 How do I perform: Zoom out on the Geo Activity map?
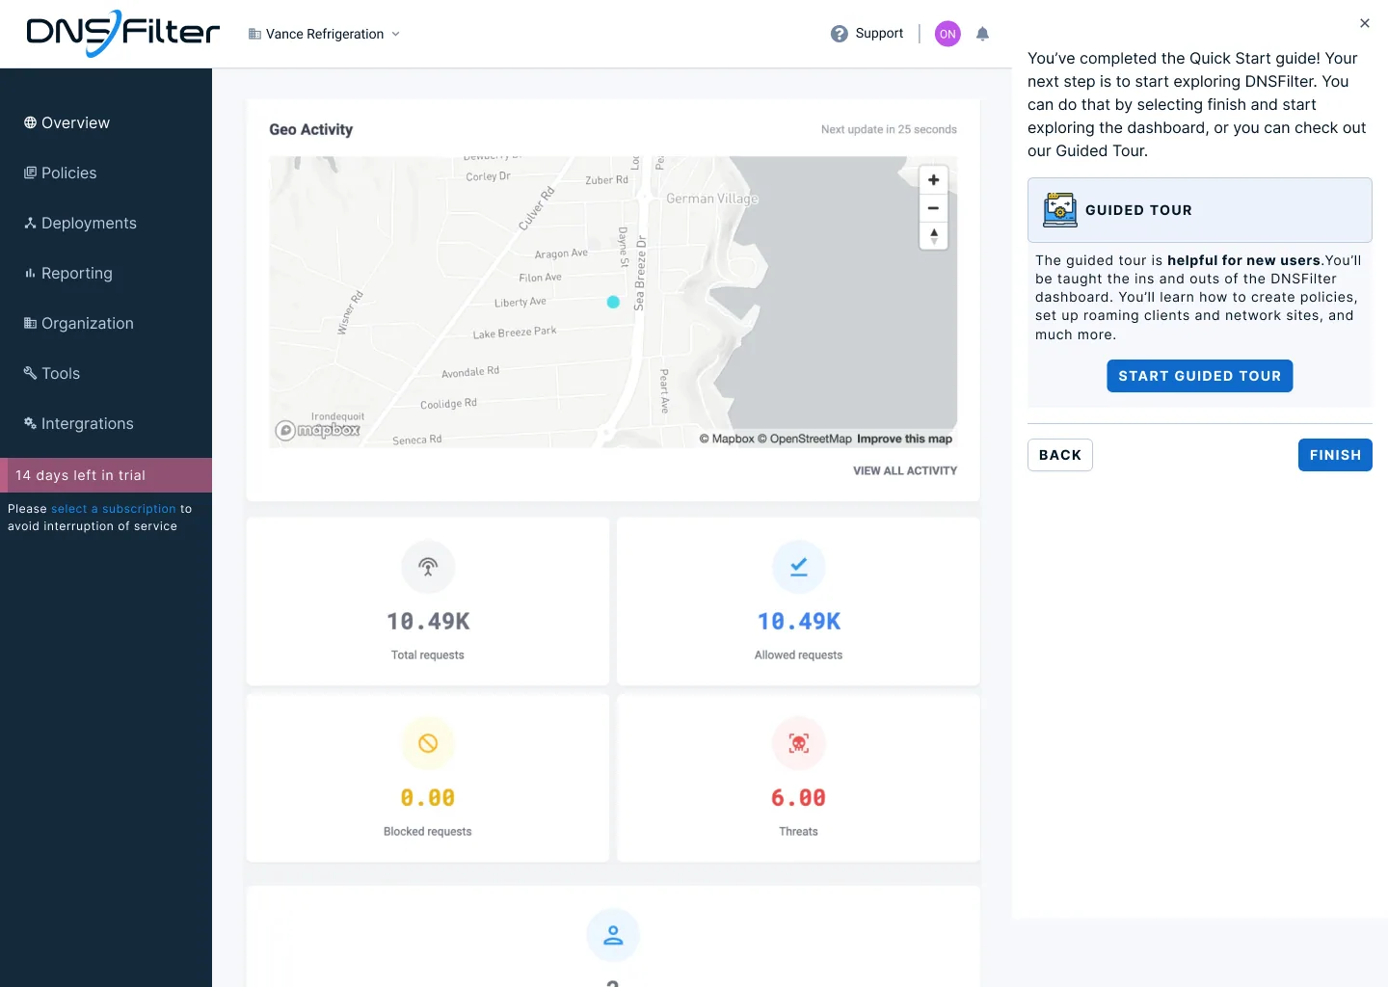[933, 208]
